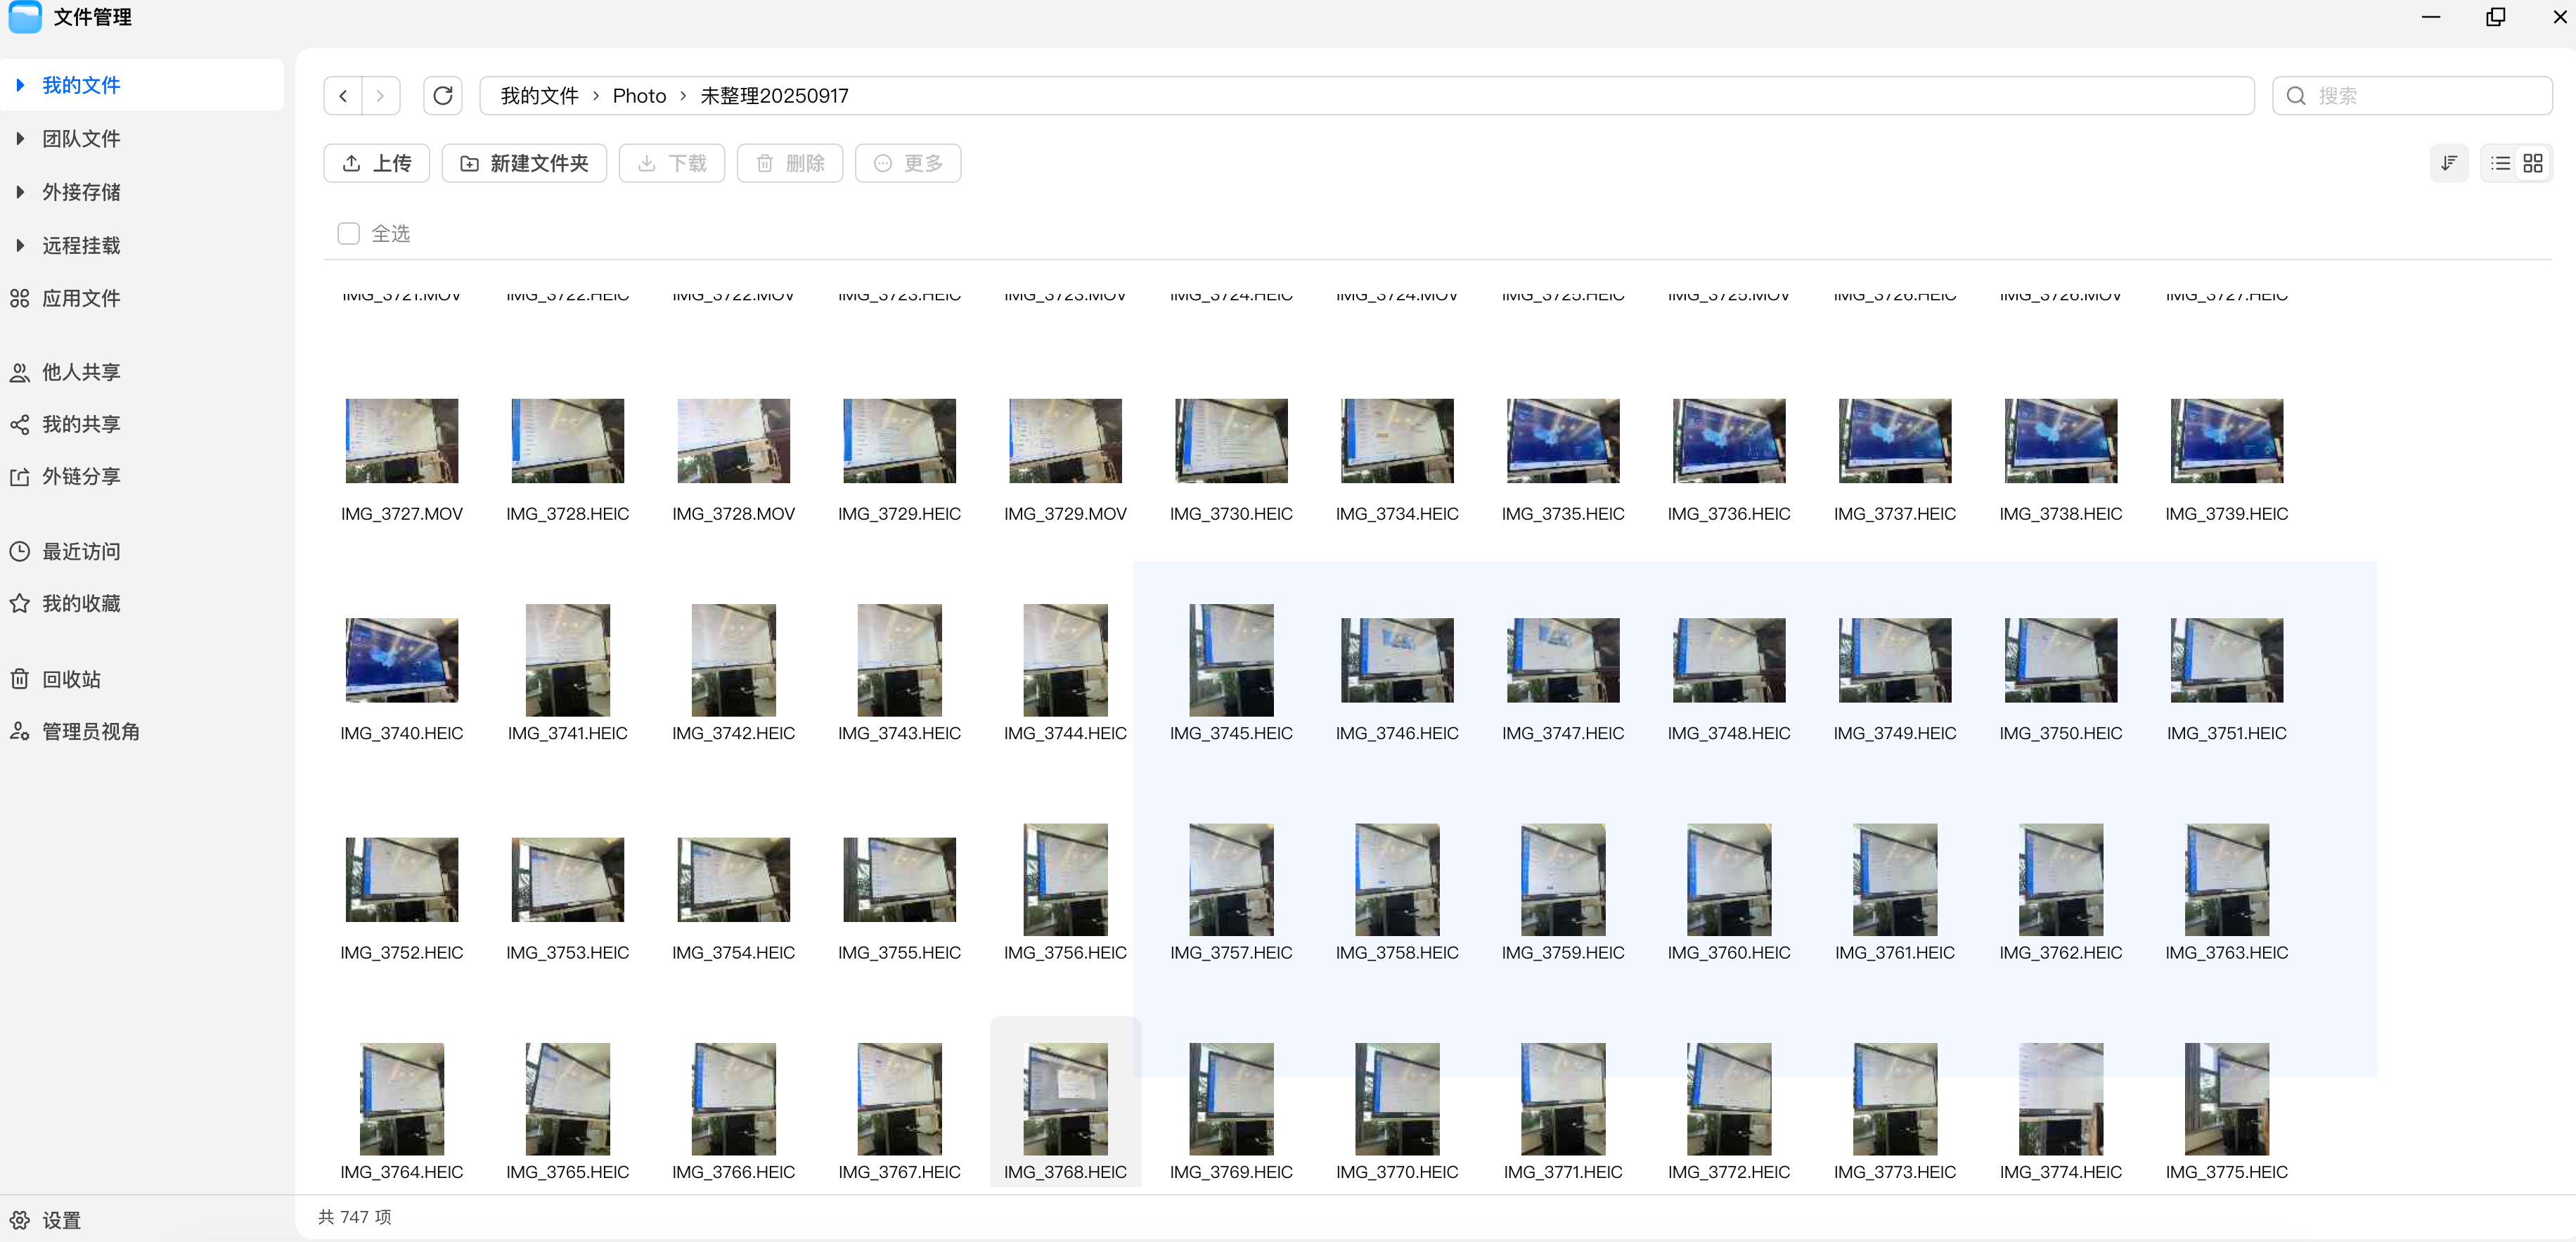
Task: Select thumbnail IMG_3756.HEIC
Action: 1065,880
